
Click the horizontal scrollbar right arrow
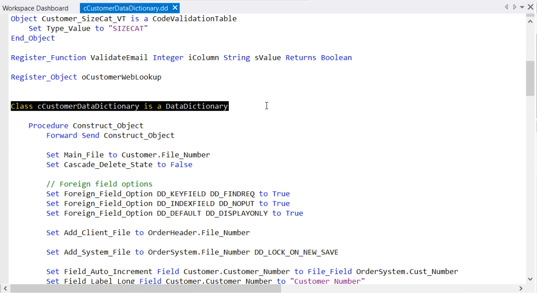point(521,288)
